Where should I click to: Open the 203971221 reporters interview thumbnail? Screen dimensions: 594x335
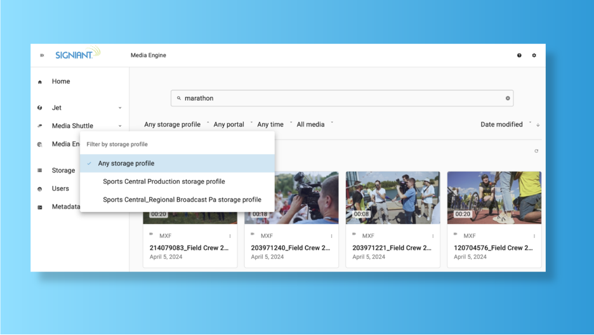tap(393, 197)
